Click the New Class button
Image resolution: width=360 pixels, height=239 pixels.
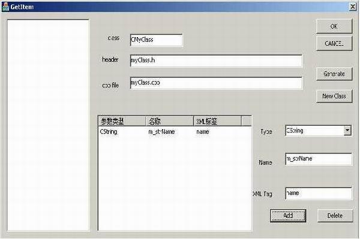pyautogui.click(x=334, y=96)
